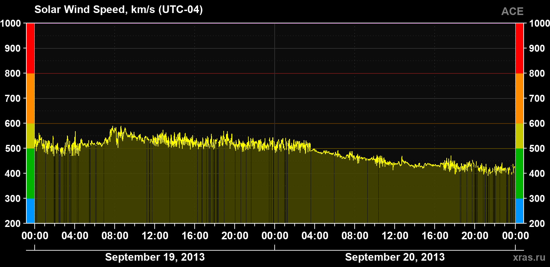This screenshot has height=267, width=550.
Task: Click the "September 19, 2013" date label
Action: coord(155,257)
